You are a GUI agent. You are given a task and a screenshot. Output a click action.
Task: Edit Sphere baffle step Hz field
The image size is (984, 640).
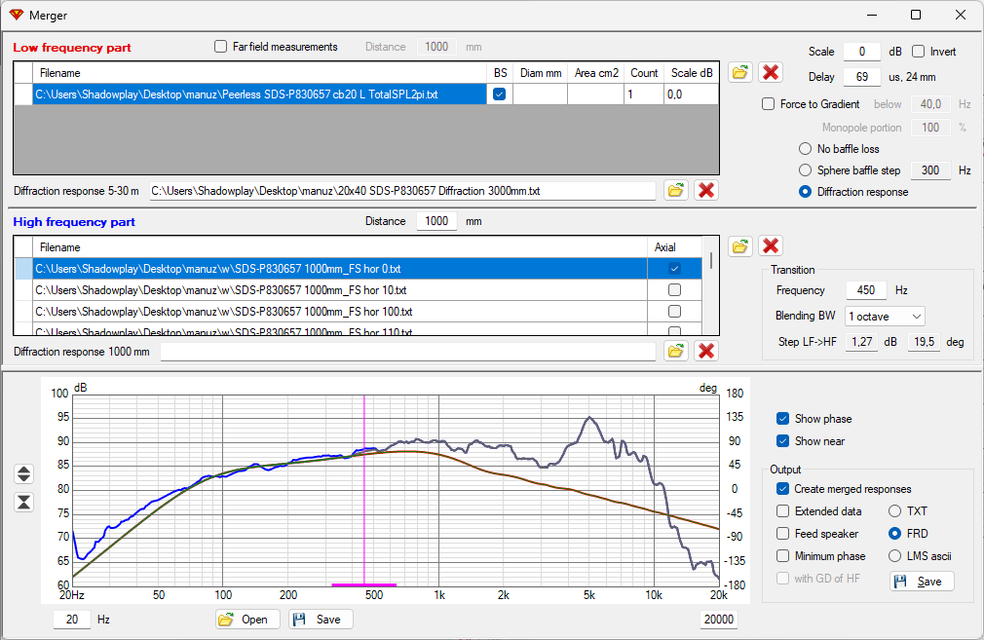tap(930, 170)
